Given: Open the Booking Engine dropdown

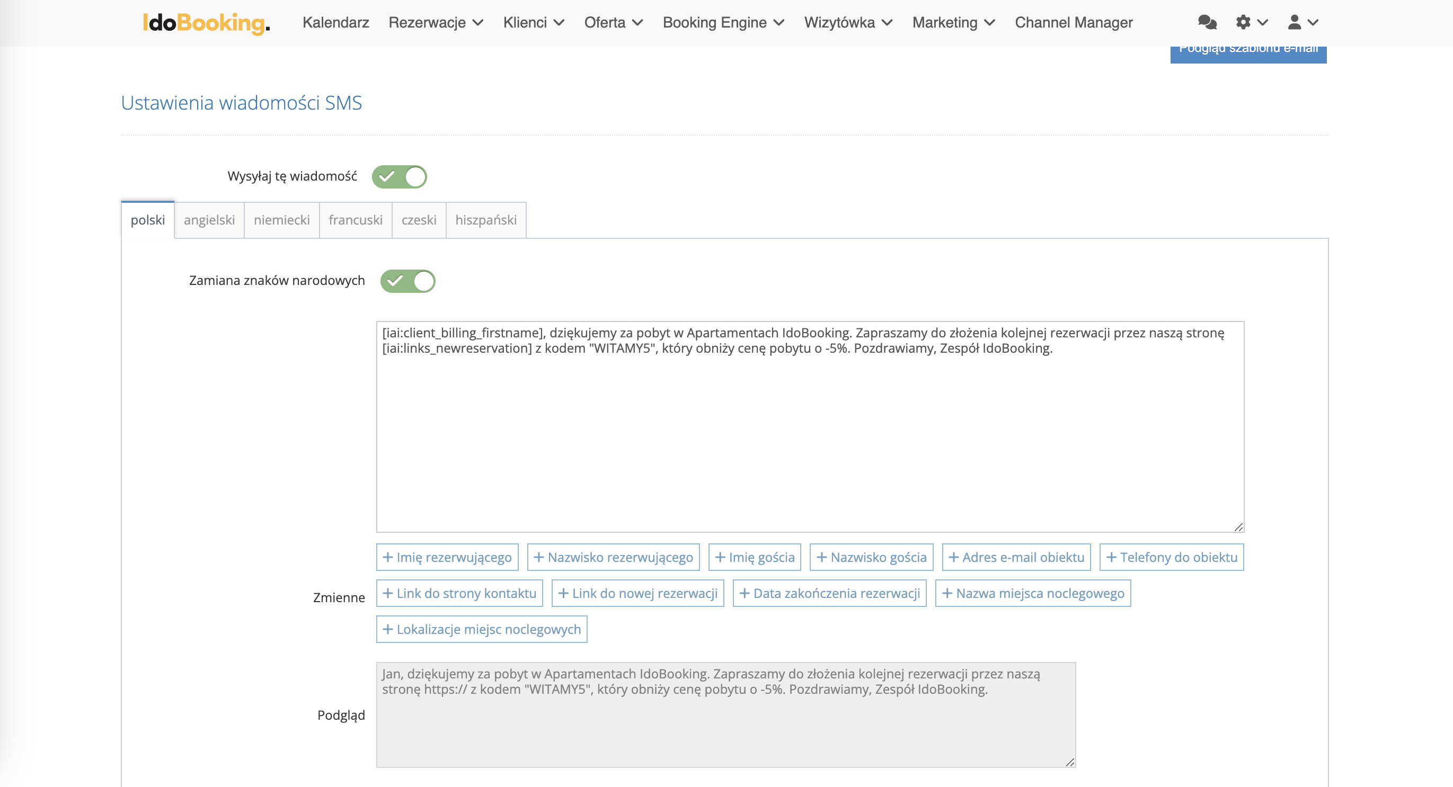Looking at the screenshot, I should (723, 23).
